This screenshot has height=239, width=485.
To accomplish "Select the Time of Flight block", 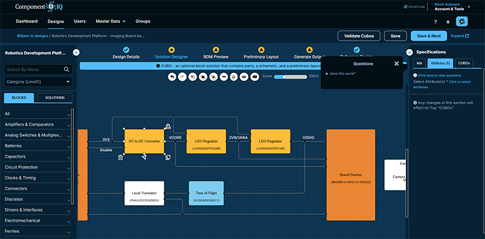I will (206, 193).
